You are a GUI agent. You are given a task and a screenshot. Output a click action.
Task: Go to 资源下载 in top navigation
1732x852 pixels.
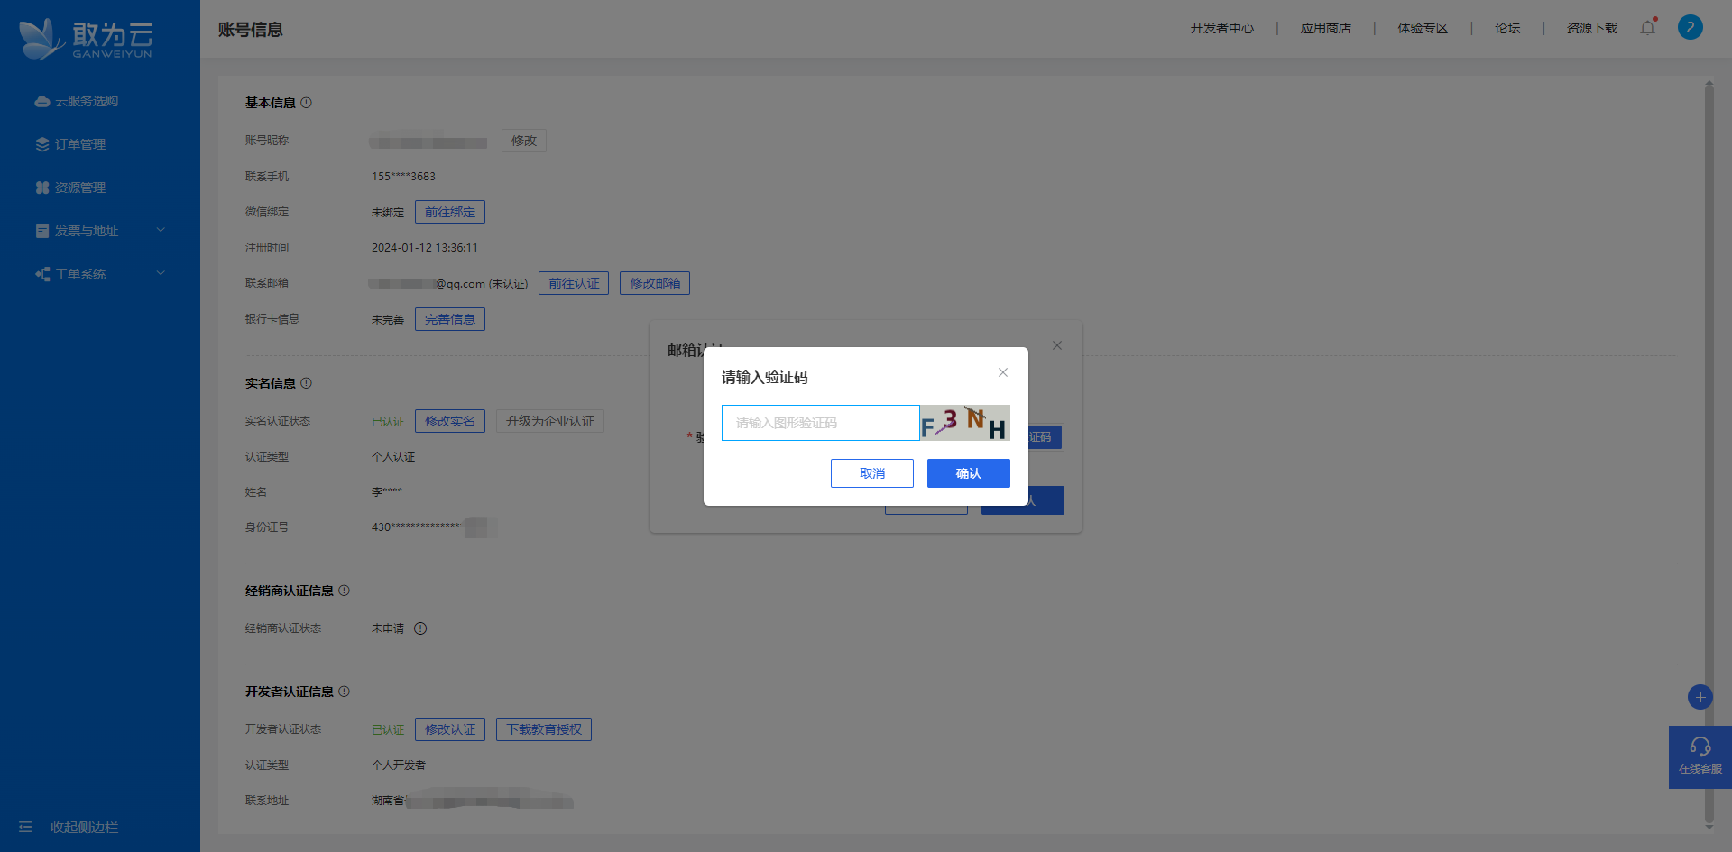[1592, 28]
